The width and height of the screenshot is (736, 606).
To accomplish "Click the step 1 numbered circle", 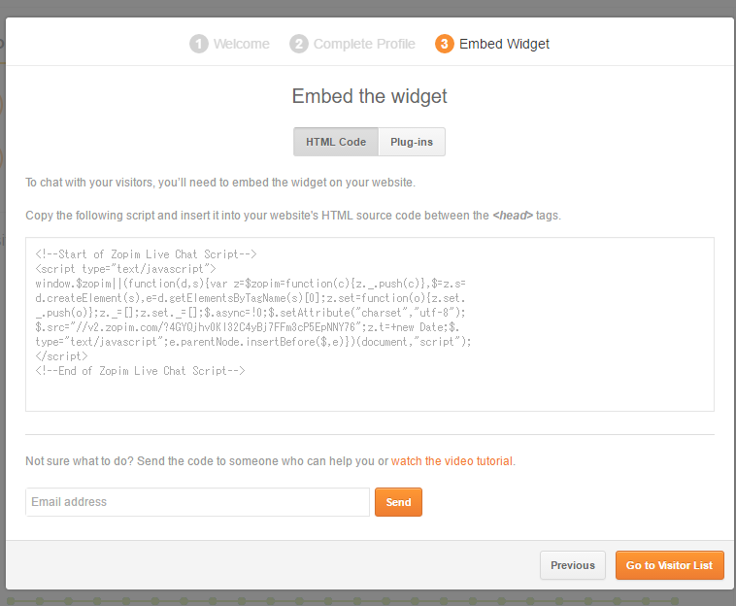I will [199, 44].
